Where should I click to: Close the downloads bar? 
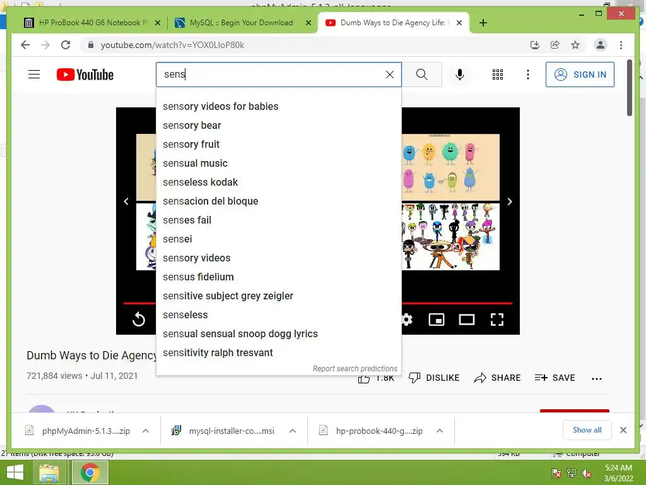pos(623,430)
